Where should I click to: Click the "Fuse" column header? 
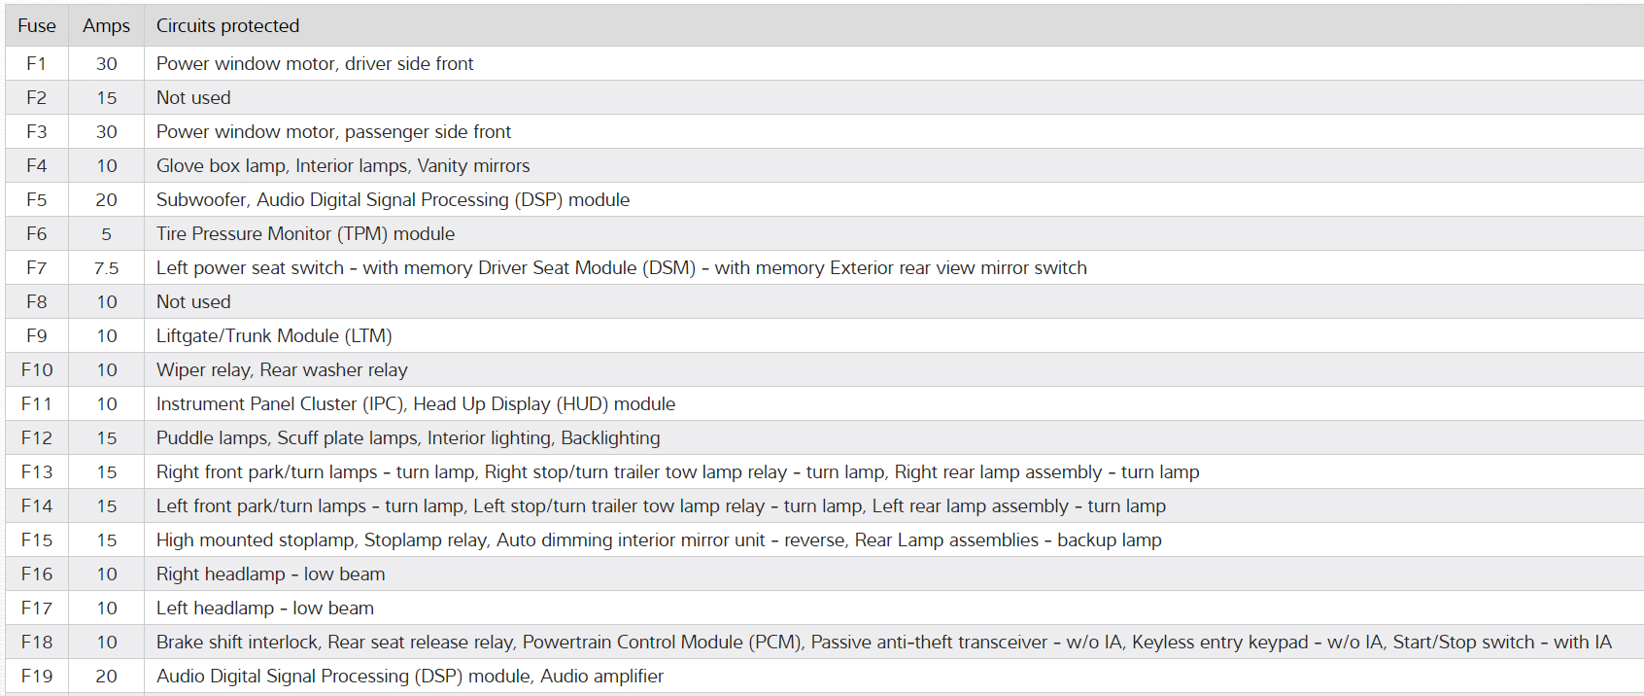tap(37, 26)
